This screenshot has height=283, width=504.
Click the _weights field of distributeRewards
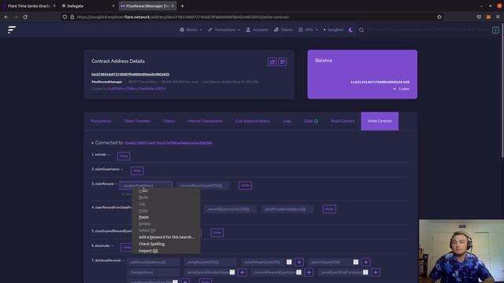(210, 262)
